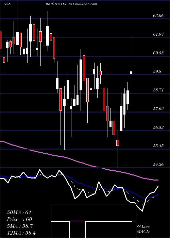Click the latest white candle near 59.8
The height and width of the screenshot is (238, 170).
(x=131, y=73)
